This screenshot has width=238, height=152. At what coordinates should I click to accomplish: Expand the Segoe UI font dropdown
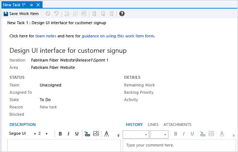pyautogui.click(x=35, y=134)
